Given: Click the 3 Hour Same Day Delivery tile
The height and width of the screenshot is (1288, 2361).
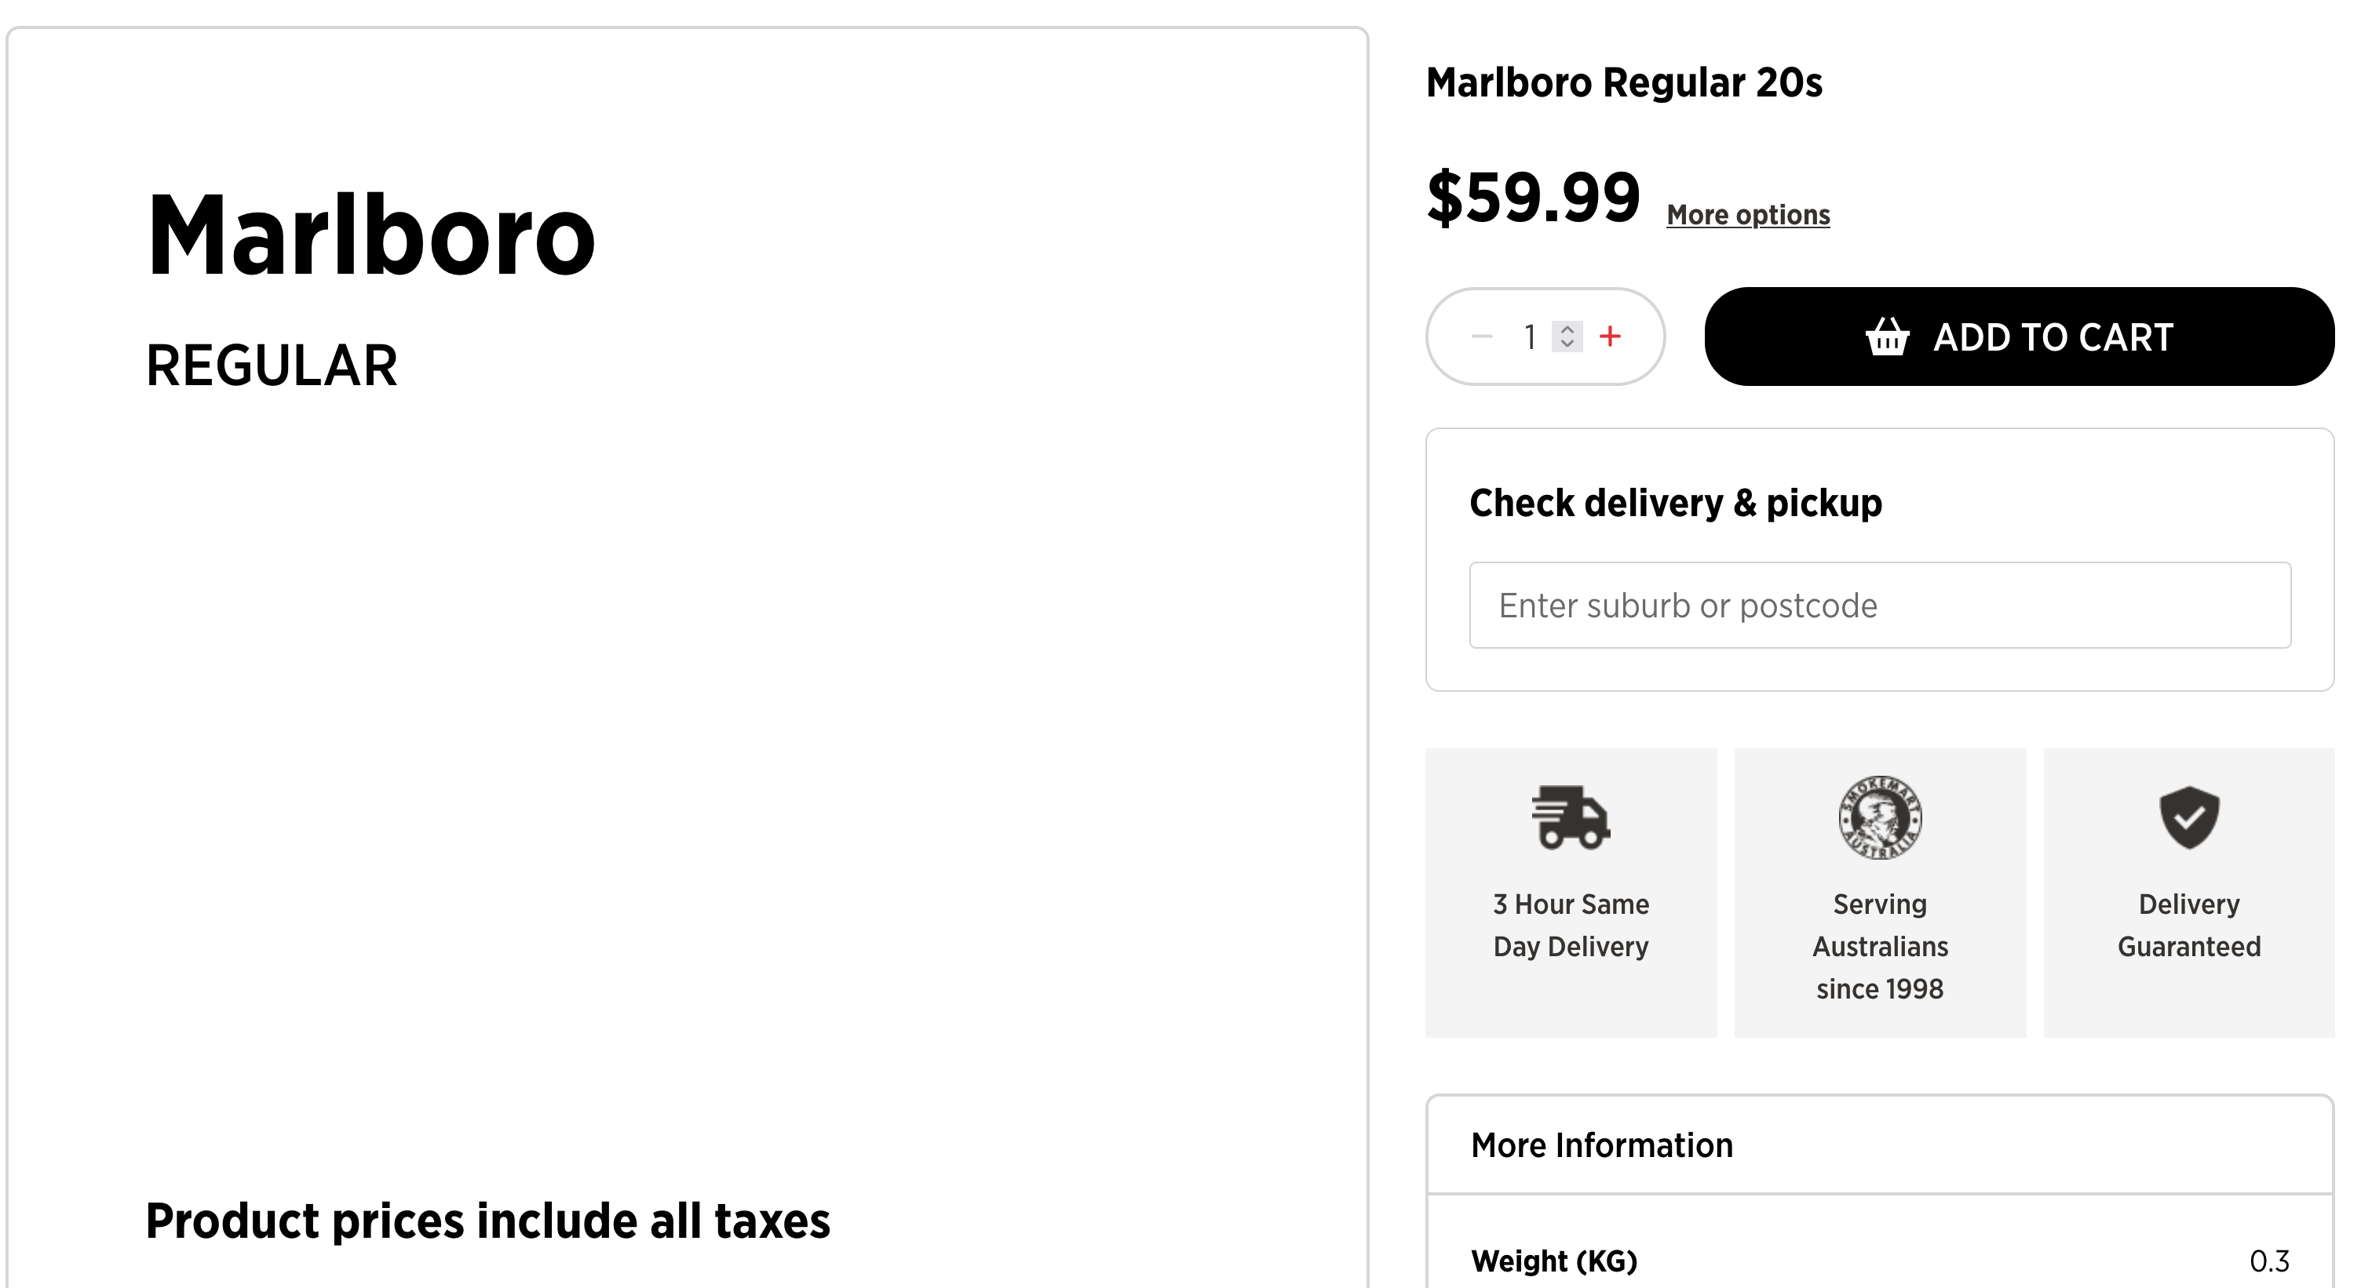Looking at the screenshot, I should pyautogui.click(x=1571, y=893).
